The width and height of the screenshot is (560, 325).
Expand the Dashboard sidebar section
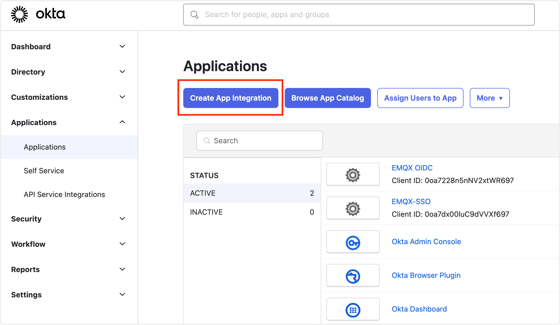pyautogui.click(x=122, y=47)
